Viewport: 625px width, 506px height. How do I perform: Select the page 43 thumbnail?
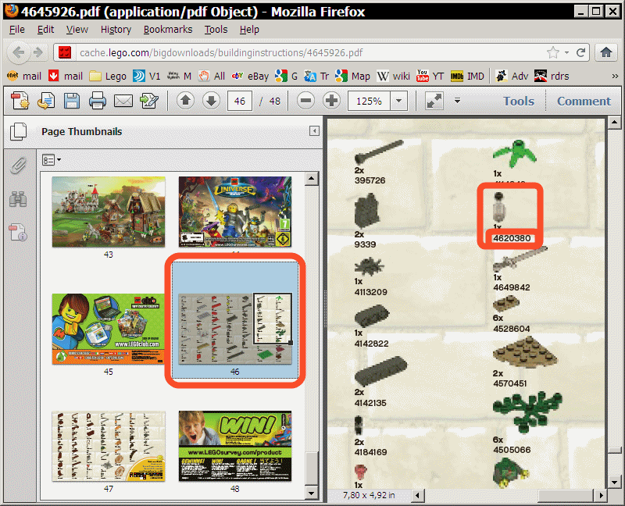coord(109,212)
